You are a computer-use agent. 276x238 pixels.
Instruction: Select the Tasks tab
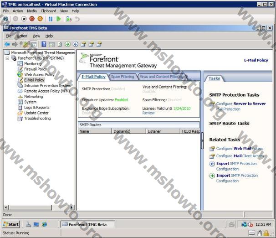coord(214,78)
